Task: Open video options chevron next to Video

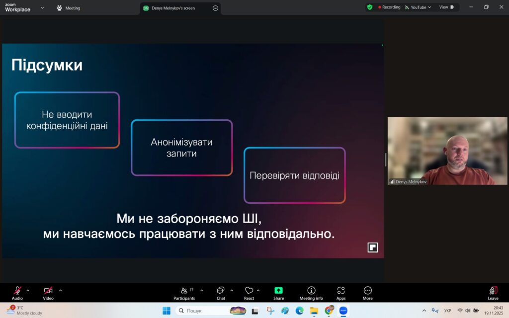Action: pyautogui.click(x=61, y=290)
